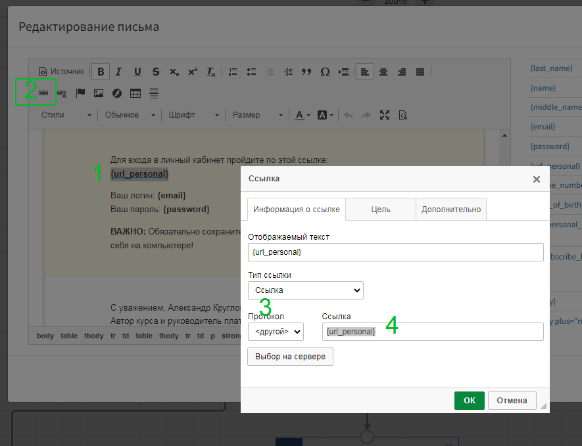Click the remove link (unlink) icon
Viewport: 582px width, 446px height.
point(62,93)
